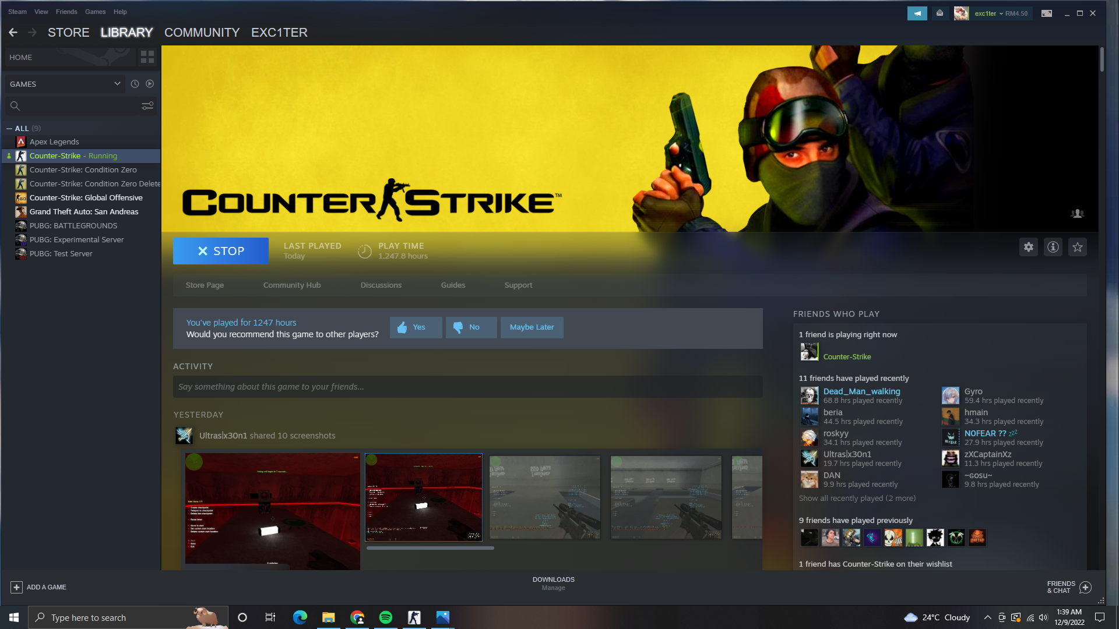Click the activity status input field
Viewport: 1119px width, 629px height.
tap(467, 387)
